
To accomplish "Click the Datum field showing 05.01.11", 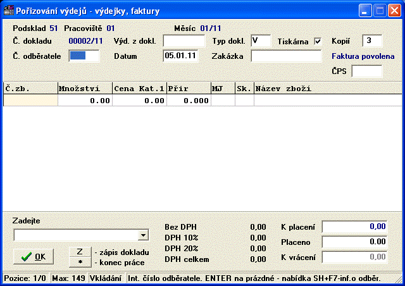I will pyautogui.click(x=180, y=56).
